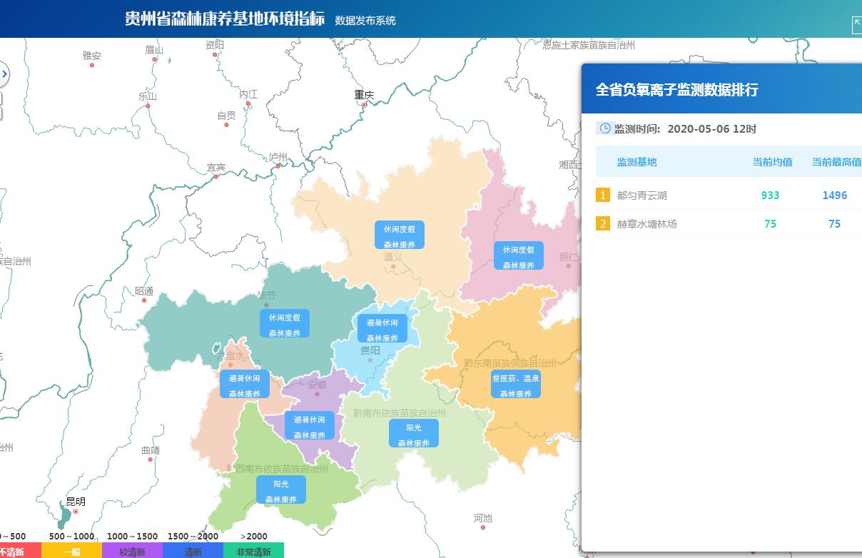Click the green 非常清新 legend swatch
This screenshot has height=558, width=862.
click(253, 551)
